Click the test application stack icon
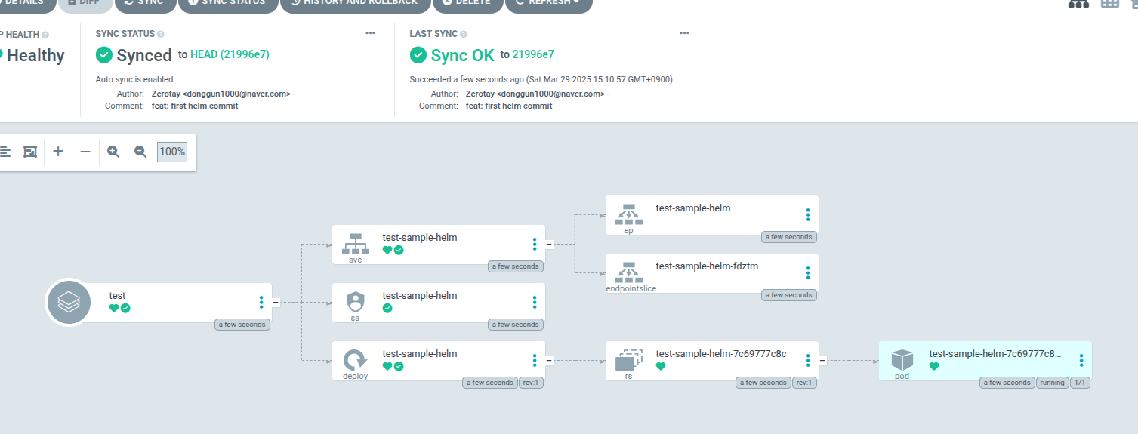Viewport: 1138px width, 434px height. pyautogui.click(x=69, y=303)
